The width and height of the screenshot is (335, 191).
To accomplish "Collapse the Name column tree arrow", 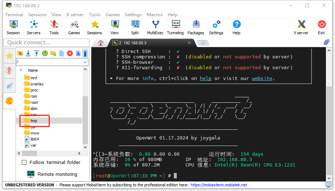I will click(x=21, y=70).
